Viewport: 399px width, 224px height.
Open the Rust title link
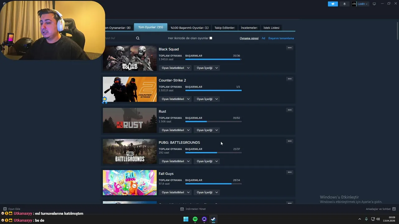(x=162, y=111)
